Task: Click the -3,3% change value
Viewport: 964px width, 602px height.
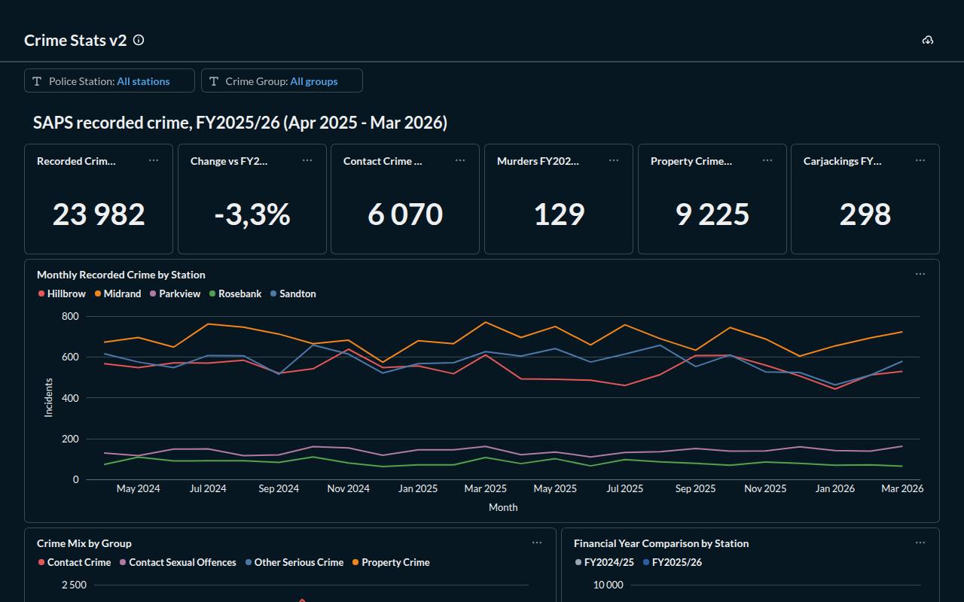Action: pos(252,214)
